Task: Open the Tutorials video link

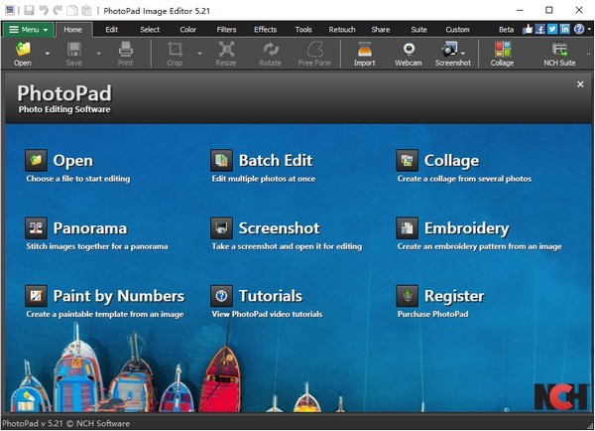Action: point(270,296)
